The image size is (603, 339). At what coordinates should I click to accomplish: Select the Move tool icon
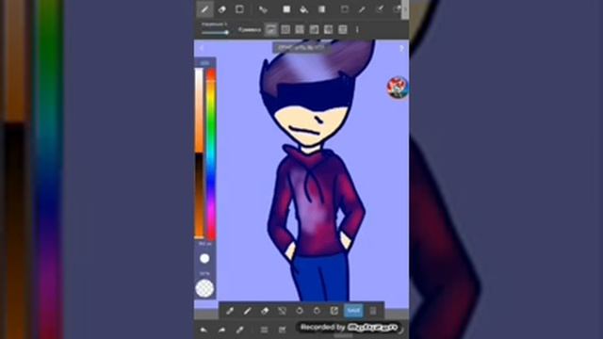(263, 10)
